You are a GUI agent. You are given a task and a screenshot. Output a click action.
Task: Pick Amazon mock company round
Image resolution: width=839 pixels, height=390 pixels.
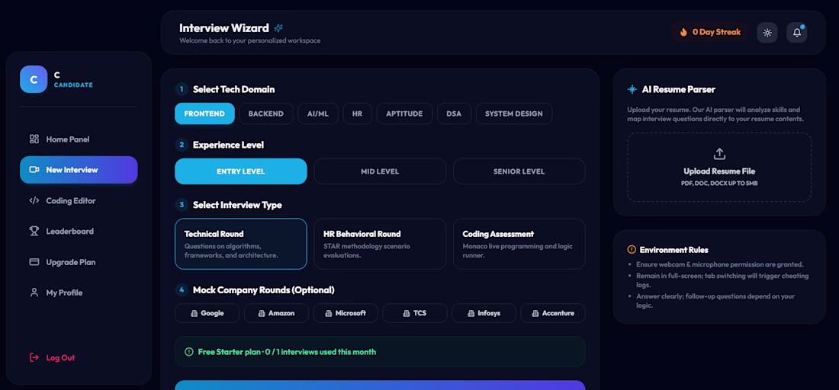pos(276,314)
